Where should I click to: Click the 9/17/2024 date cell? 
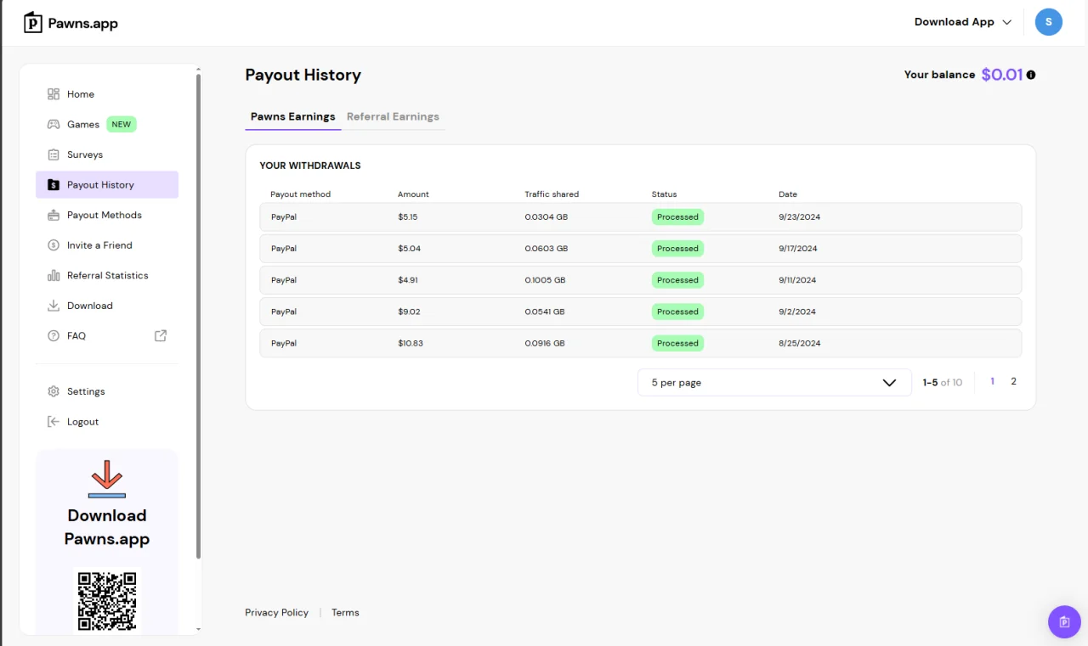798,249
